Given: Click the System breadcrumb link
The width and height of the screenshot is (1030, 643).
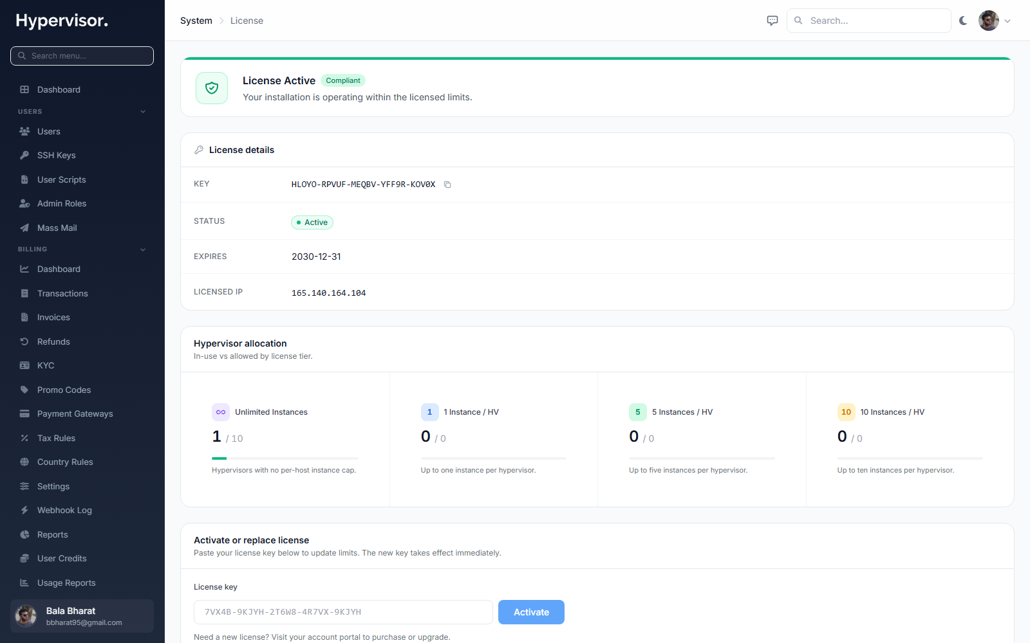Looking at the screenshot, I should (x=196, y=21).
